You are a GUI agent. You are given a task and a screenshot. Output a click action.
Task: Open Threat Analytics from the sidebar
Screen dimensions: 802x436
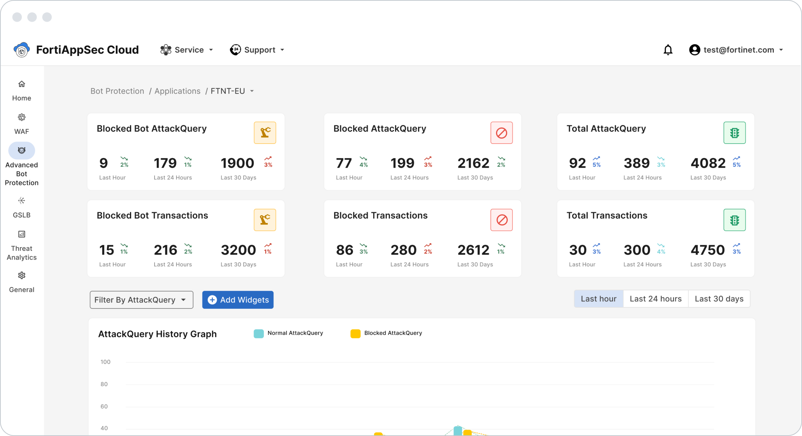point(21,234)
